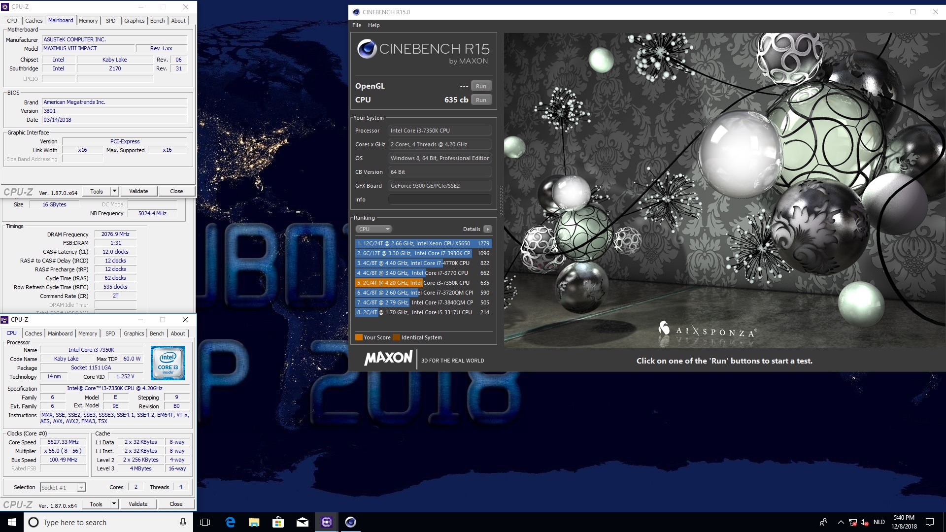Open Mainboard tab in lower CPU-Z
Image resolution: width=946 pixels, height=532 pixels.
pyautogui.click(x=60, y=333)
